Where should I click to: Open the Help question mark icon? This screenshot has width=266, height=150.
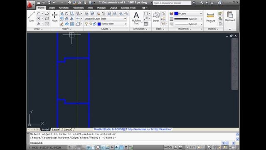(x=219, y=3)
